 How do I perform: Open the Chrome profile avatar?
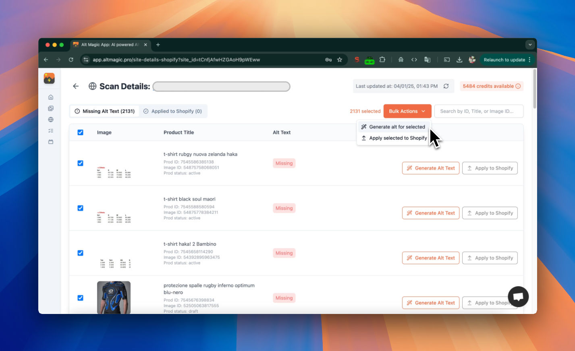[x=472, y=60]
